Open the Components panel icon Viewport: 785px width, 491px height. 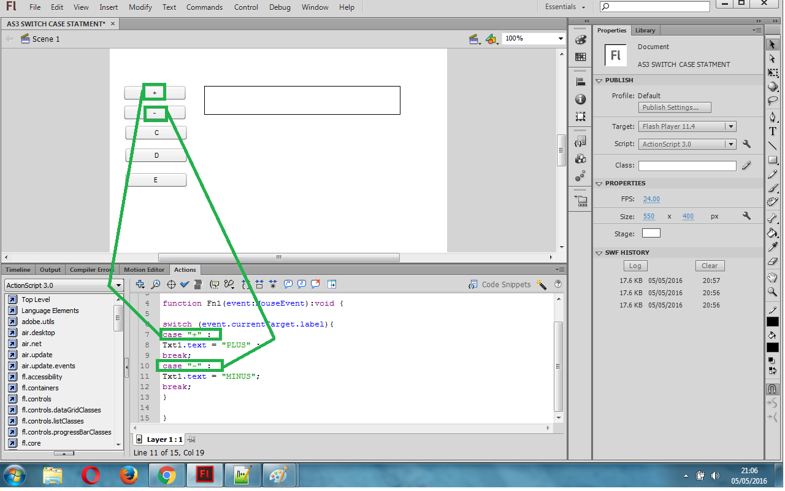(x=580, y=158)
